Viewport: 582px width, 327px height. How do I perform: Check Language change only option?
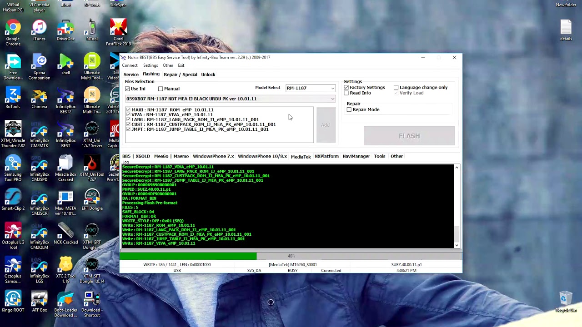(396, 87)
